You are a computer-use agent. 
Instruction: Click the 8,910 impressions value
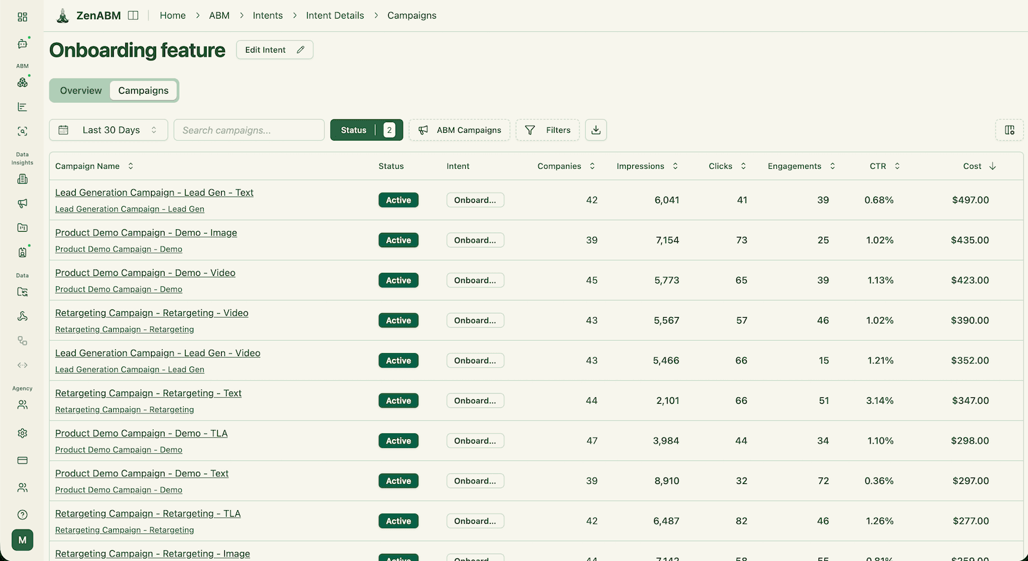tap(667, 481)
